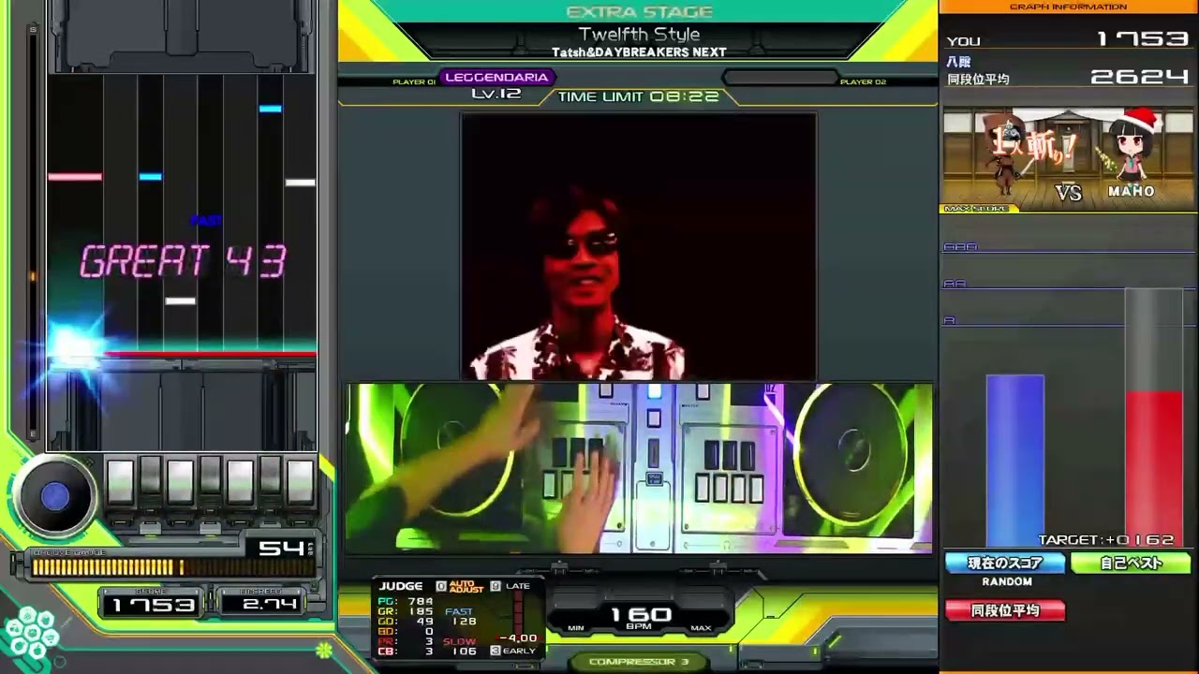This screenshot has height=674, width=1199.
Task: Click the turntable scratch disc icon
Action: click(54, 497)
